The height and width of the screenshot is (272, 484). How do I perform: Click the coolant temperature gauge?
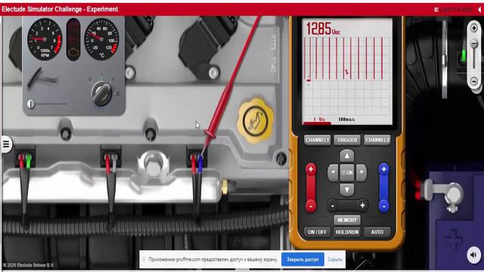pos(101,39)
